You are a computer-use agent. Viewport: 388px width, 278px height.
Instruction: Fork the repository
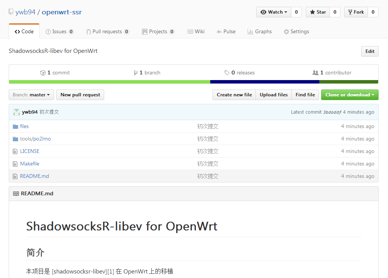click(356, 12)
